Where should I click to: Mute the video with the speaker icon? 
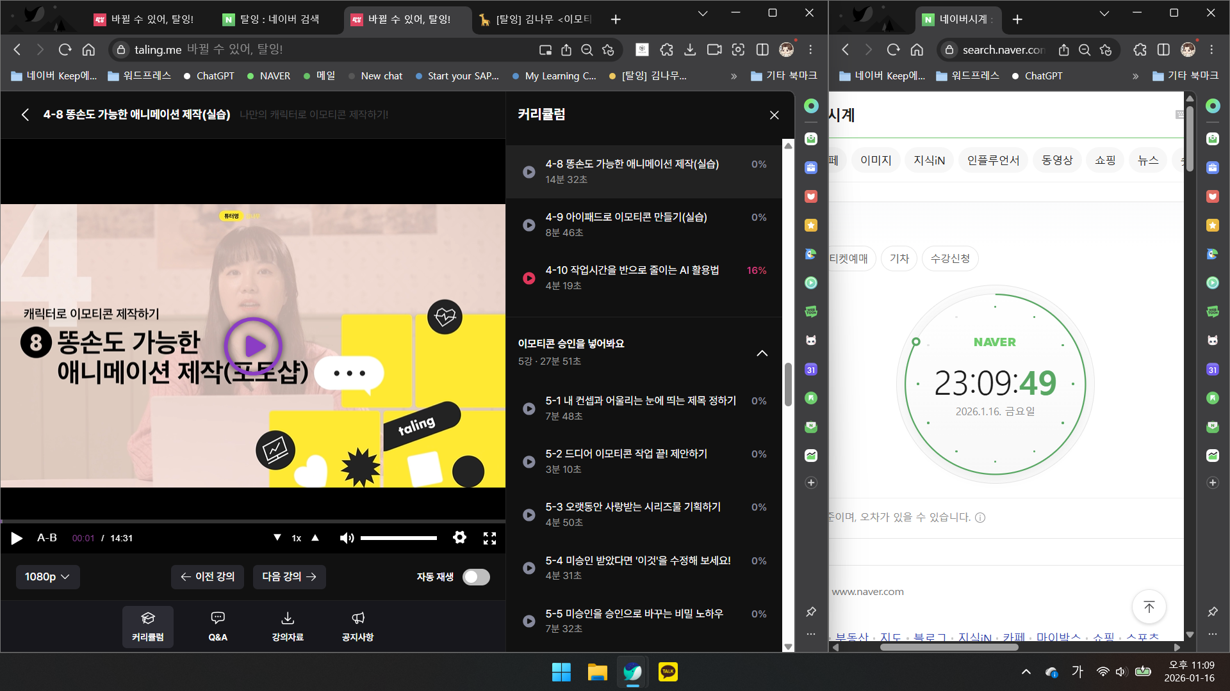(347, 538)
